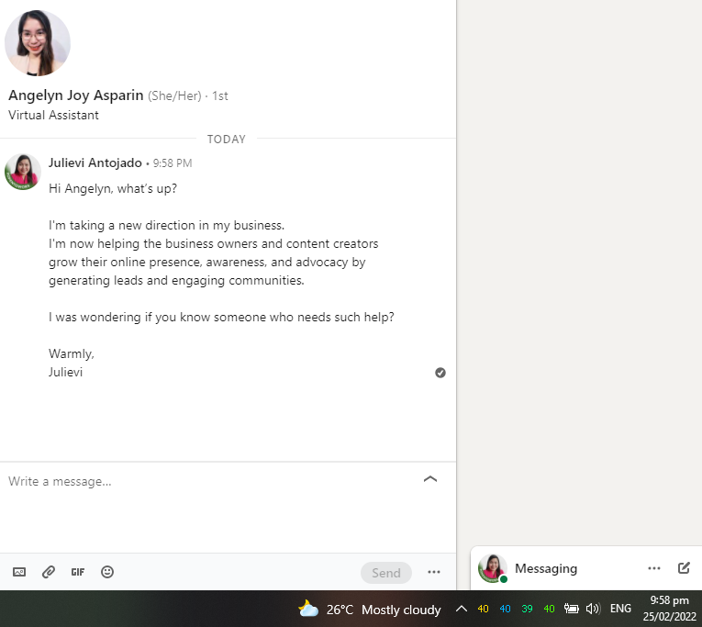Click the Virtual Assistant headline text
This screenshot has height=627, width=702.
[53, 115]
